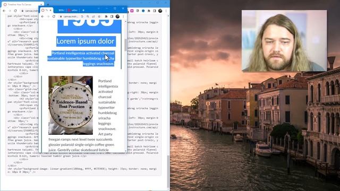This screenshot has height=191, width=340.
Task: Open Extensions puzzle icon in background window
Action: coord(149,11)
